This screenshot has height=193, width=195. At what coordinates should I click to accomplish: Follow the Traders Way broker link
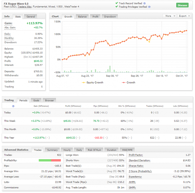coord(25,7)
